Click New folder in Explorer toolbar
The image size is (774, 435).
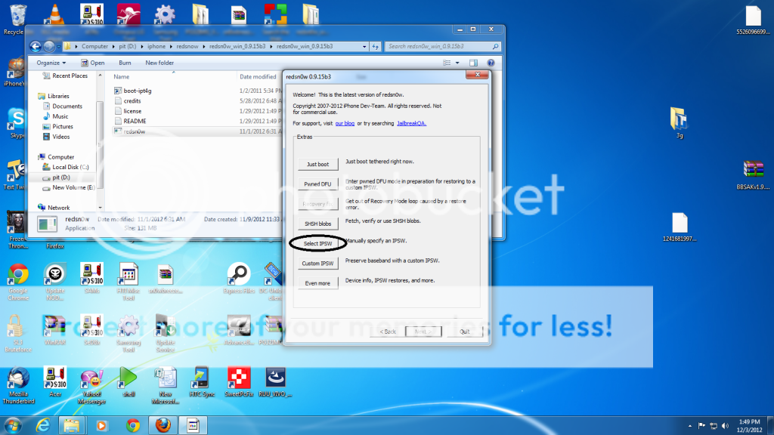159,63
